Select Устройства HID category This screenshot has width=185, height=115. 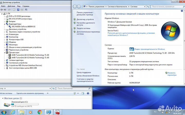[x=25, y=65]
